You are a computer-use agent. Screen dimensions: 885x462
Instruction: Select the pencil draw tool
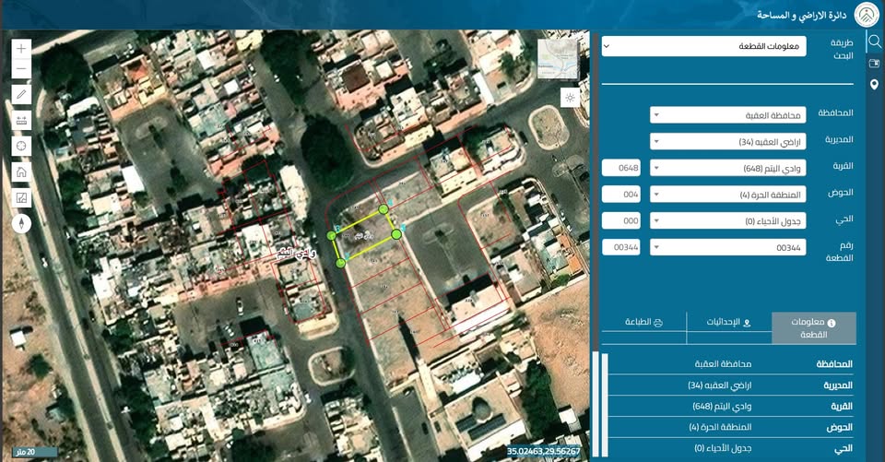pos(21,94)
